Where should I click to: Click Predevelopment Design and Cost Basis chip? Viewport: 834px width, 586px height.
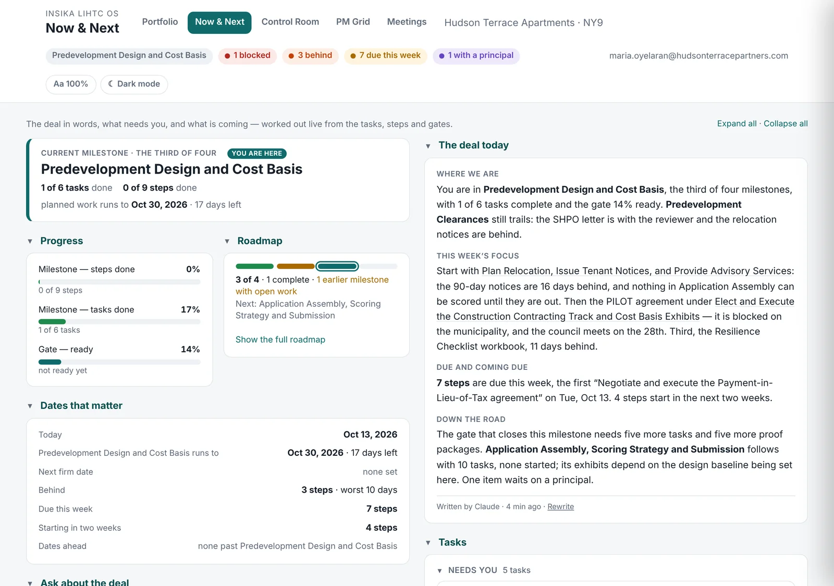pyautogui.click(x=129, y=56)
